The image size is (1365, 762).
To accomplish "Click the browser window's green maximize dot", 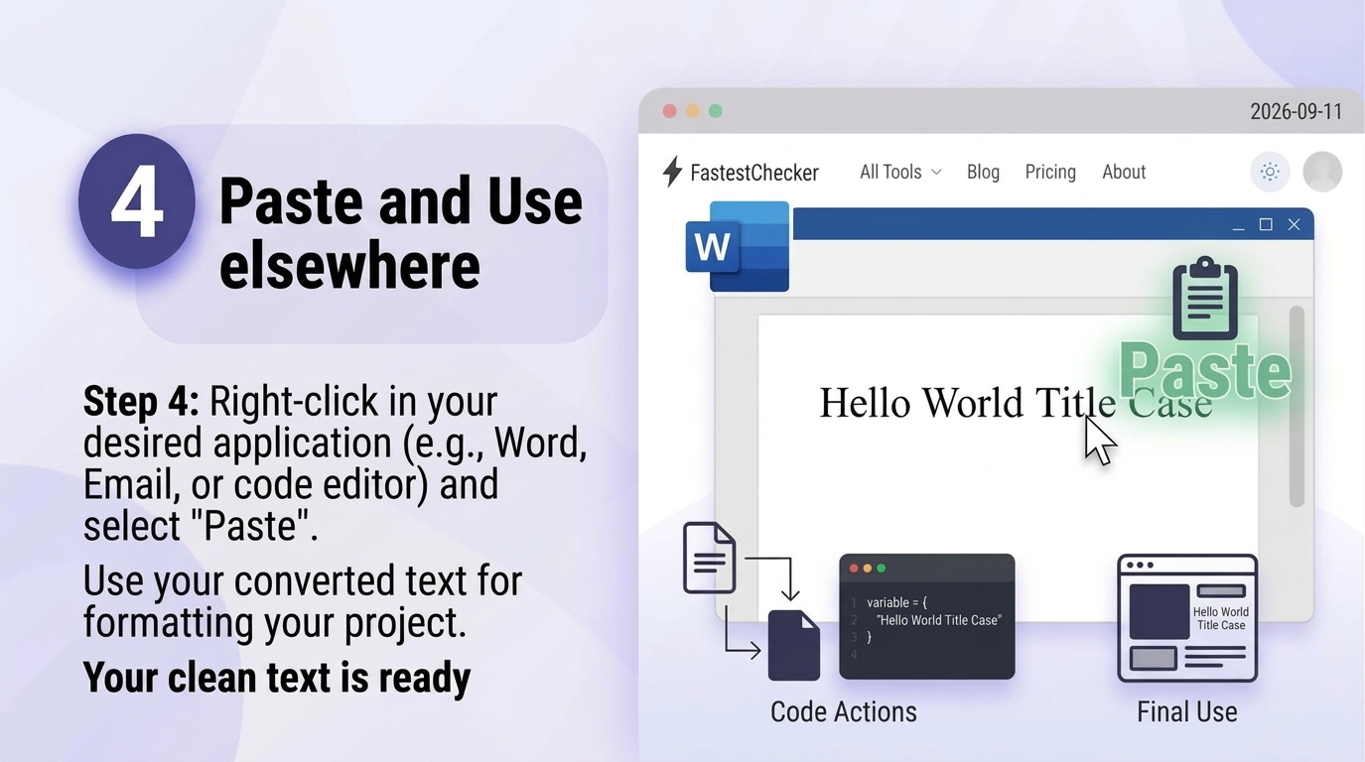I will click(x=716, y=111).
